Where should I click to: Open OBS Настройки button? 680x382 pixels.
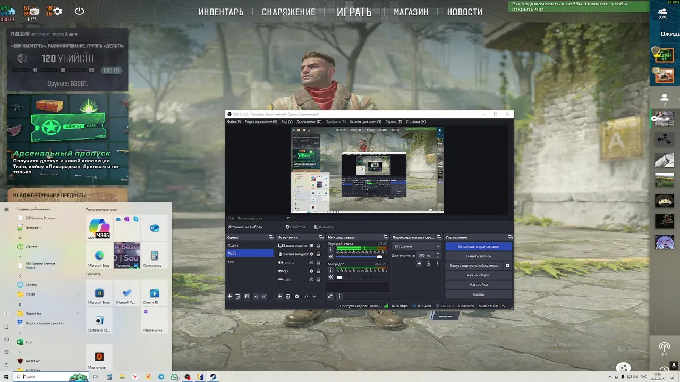tap(478, 285)
